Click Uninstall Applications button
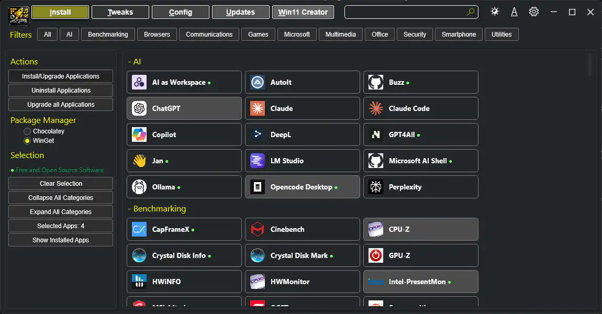 click(61, 90)
